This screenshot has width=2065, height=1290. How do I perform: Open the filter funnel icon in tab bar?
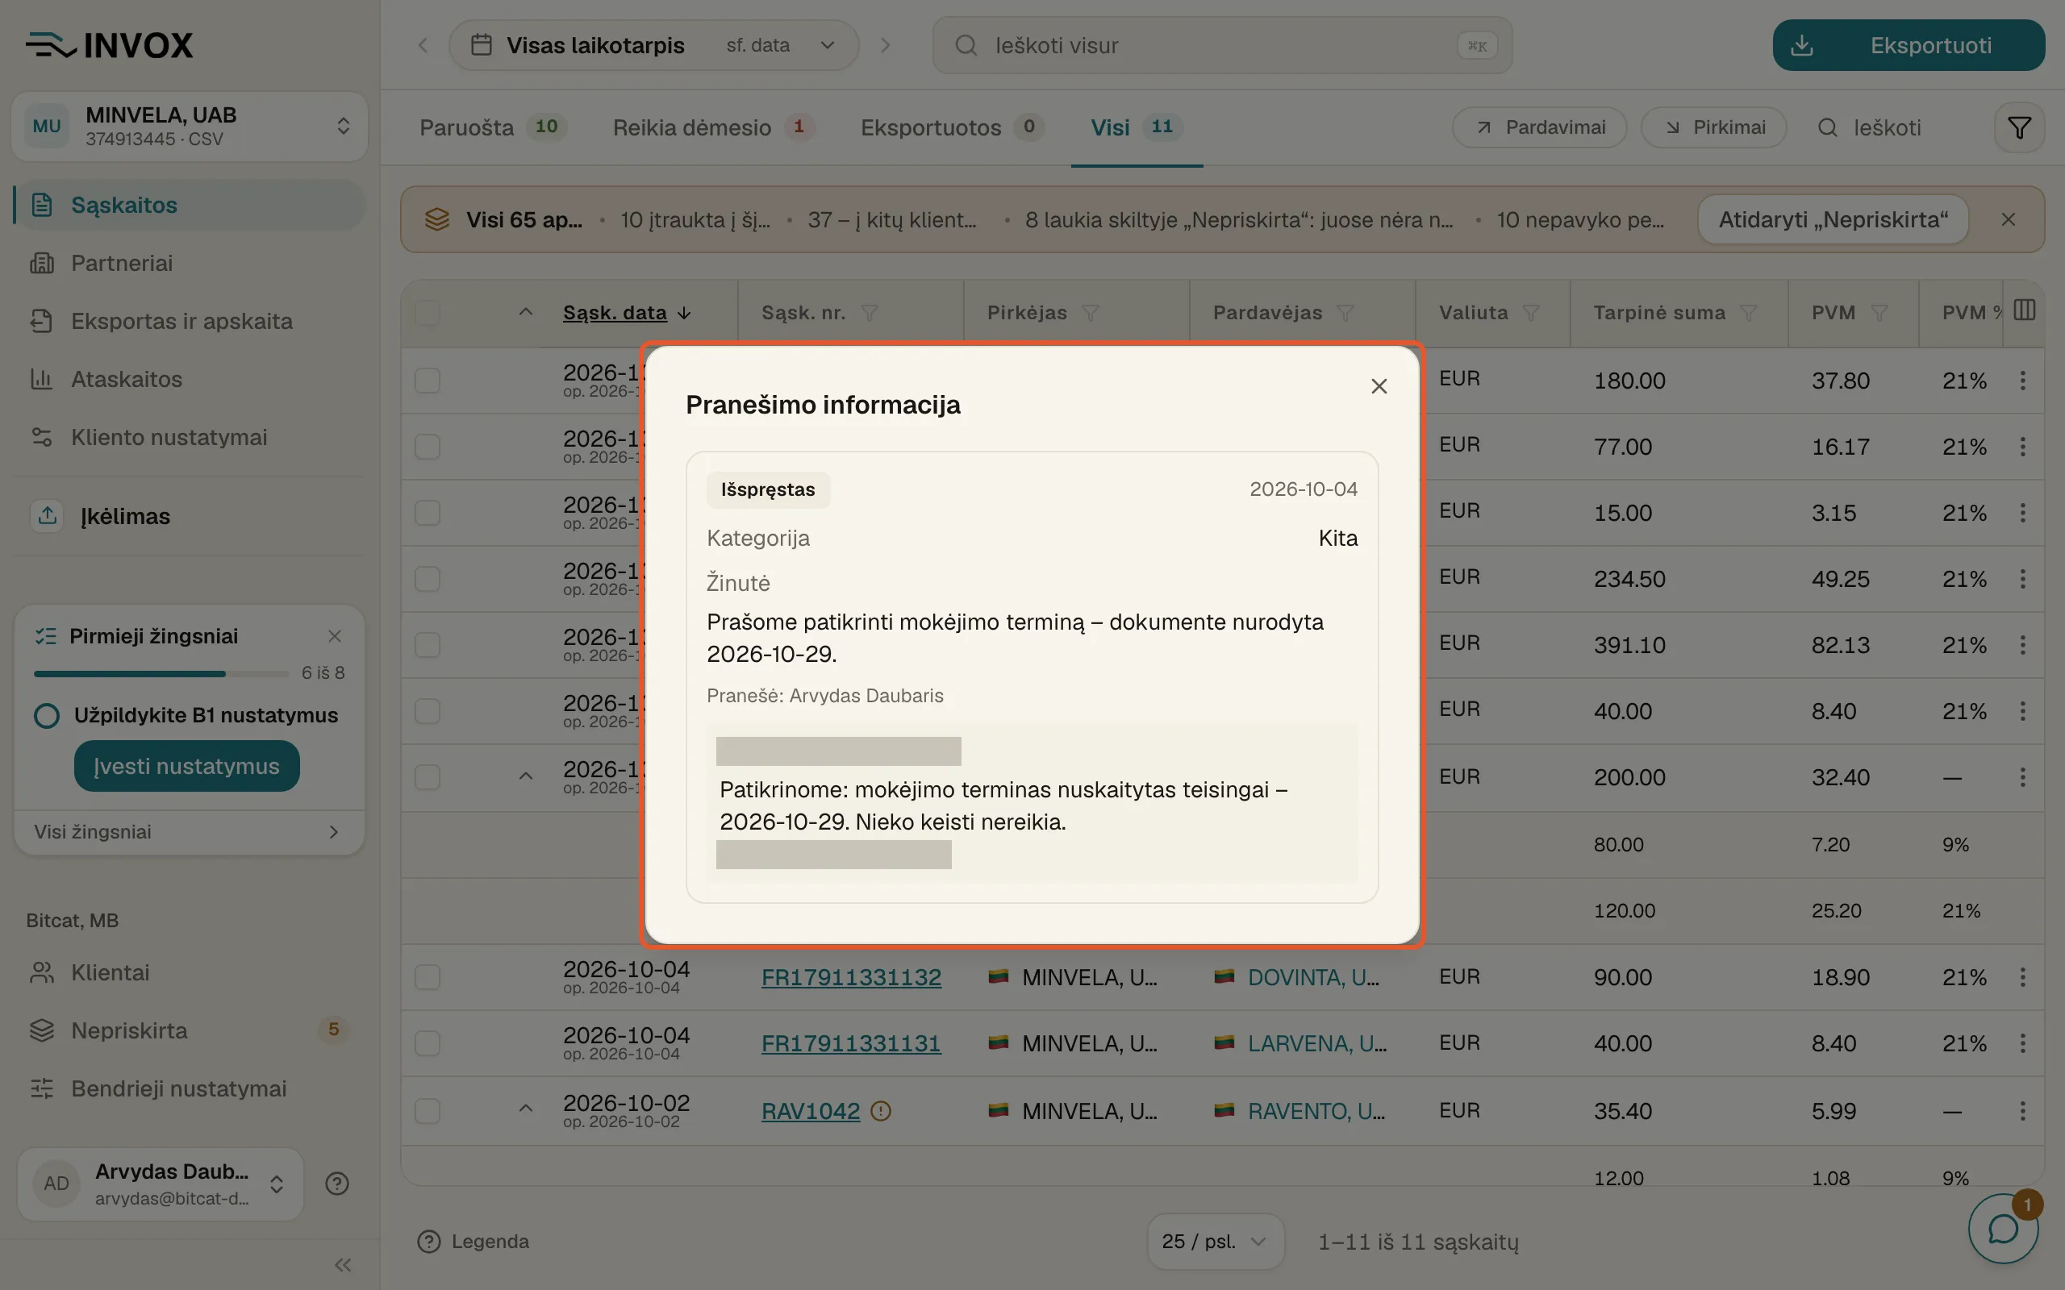coord(2019,127)
